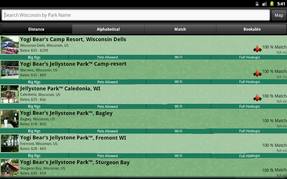Image resolution: width=287 pixels, height=179 pixels.
Task: Tap the 3G data icon
Action: [x=257, y=4]
